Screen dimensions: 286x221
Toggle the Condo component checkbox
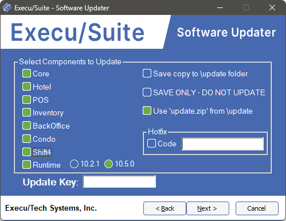pos(26,139)
